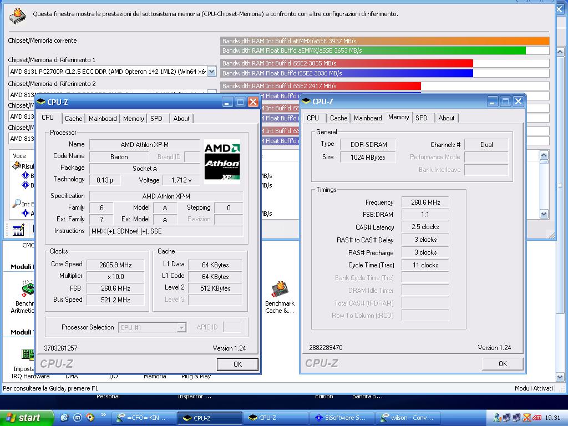Activate SiSoftware S... taskbar button
The image size is (568, 426).
click(x=342, y=418)
